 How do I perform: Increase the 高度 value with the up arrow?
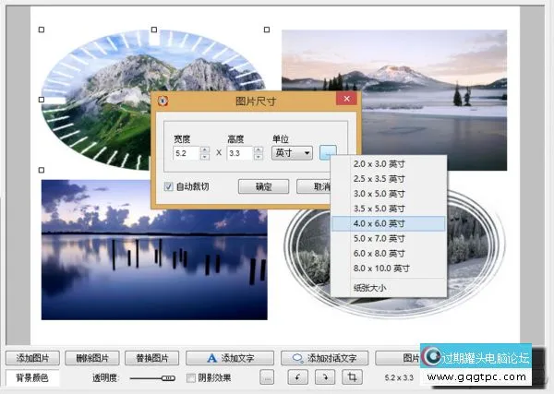[259, 149]
